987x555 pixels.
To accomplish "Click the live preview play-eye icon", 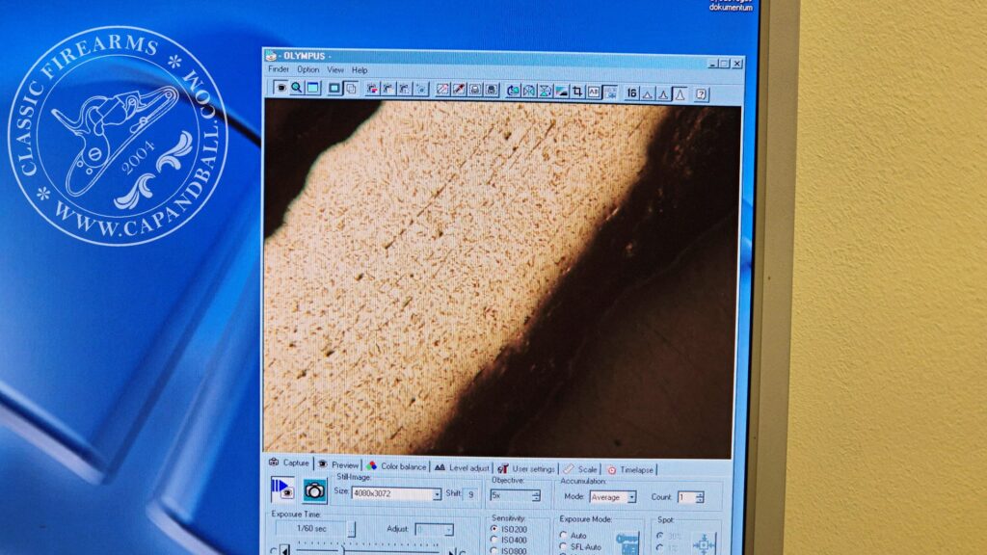I will pos(282,489).
